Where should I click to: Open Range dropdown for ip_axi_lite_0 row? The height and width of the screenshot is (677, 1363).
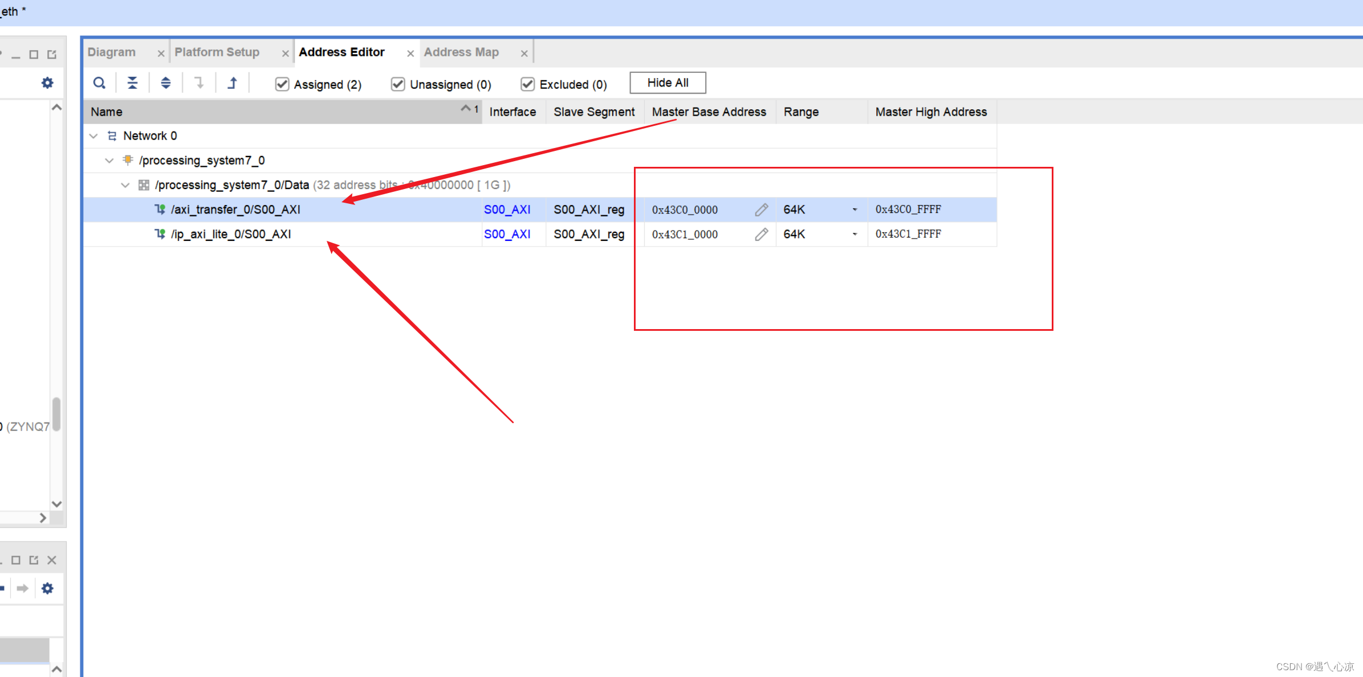(x=855, y=234)
